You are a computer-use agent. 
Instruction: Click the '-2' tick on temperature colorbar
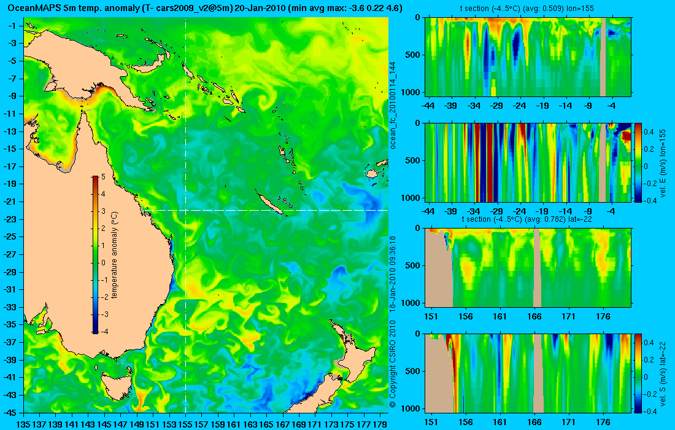coord(103,297)
